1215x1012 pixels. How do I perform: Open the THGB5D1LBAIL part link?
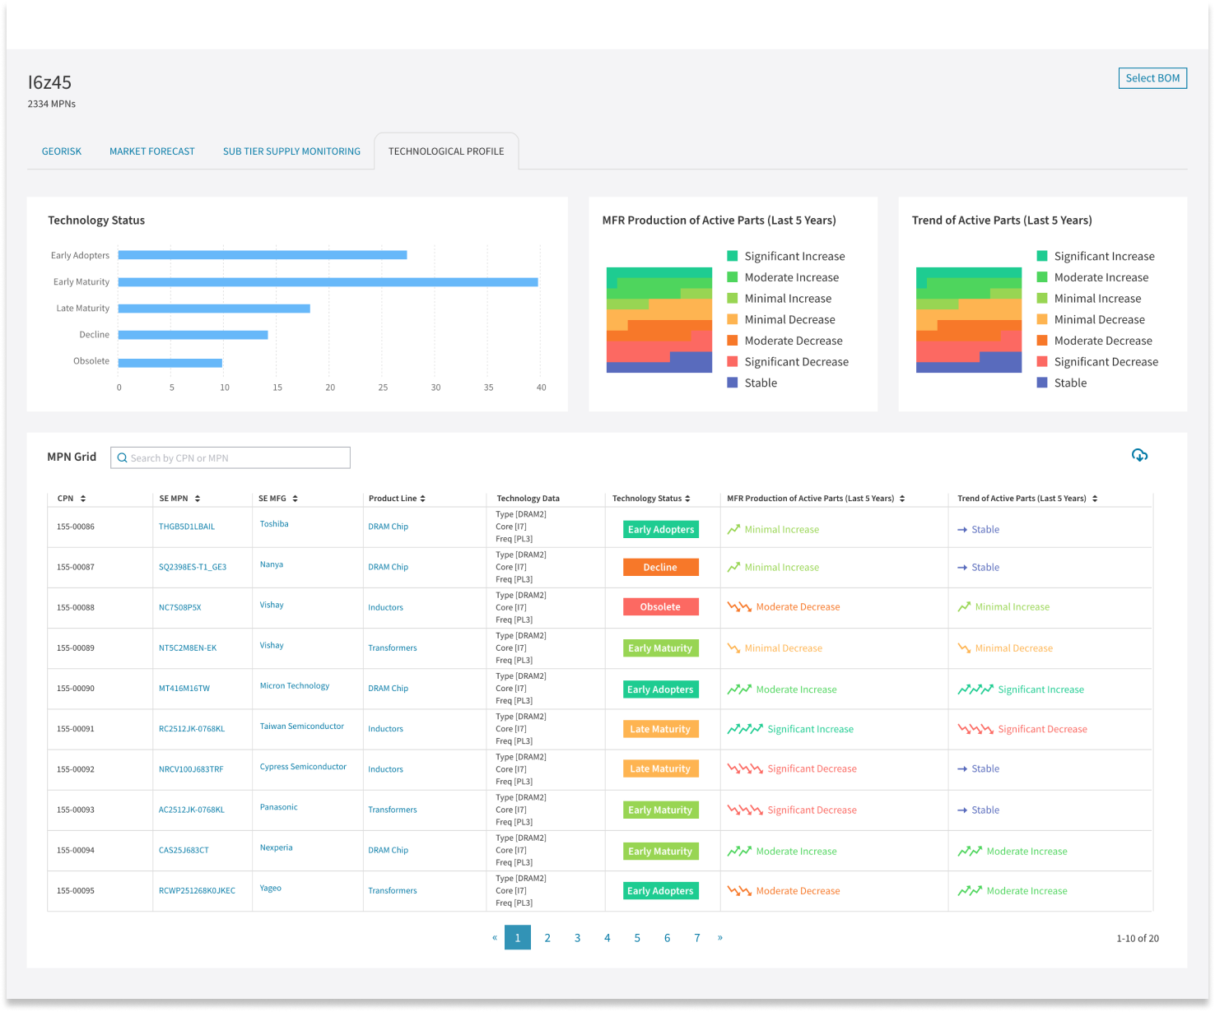186,524
